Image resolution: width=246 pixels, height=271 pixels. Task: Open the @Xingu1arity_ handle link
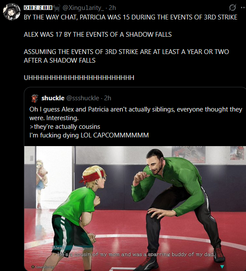tap(83, 8)
